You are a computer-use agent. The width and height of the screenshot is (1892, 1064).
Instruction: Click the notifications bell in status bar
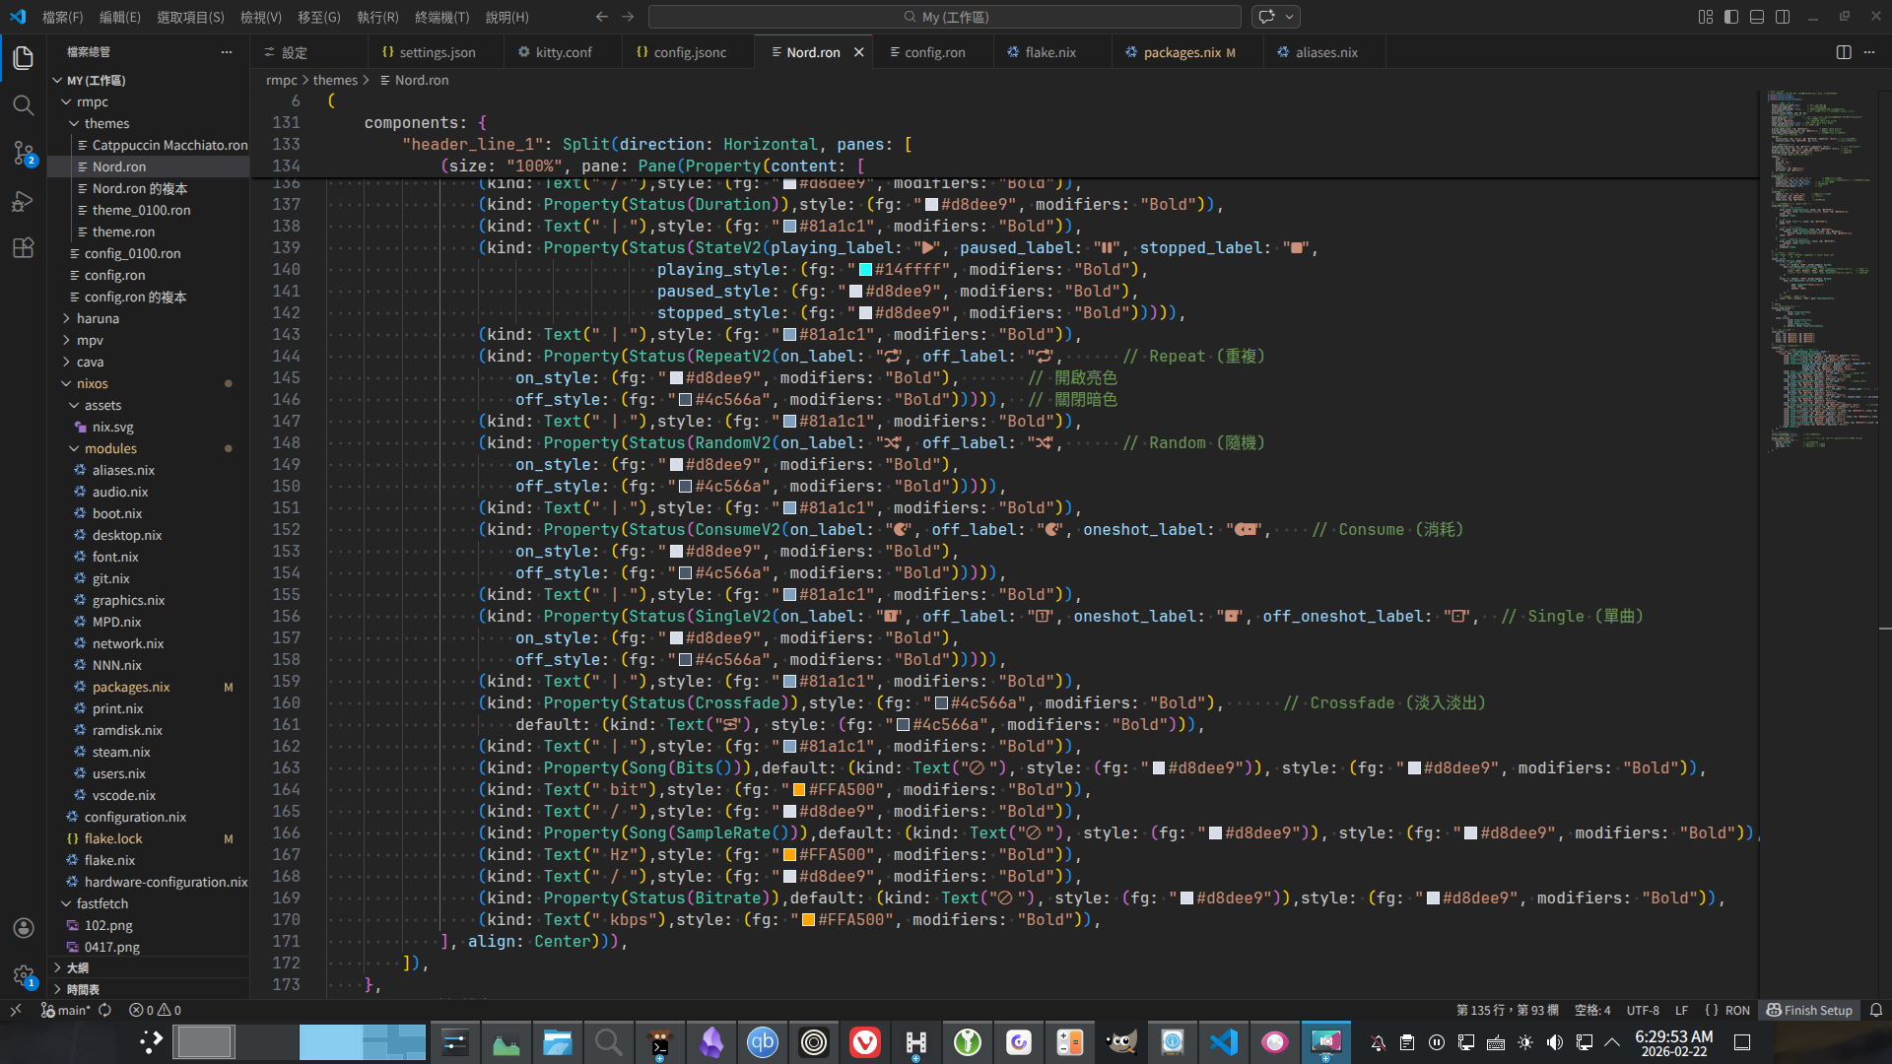pos(1876,1010)
